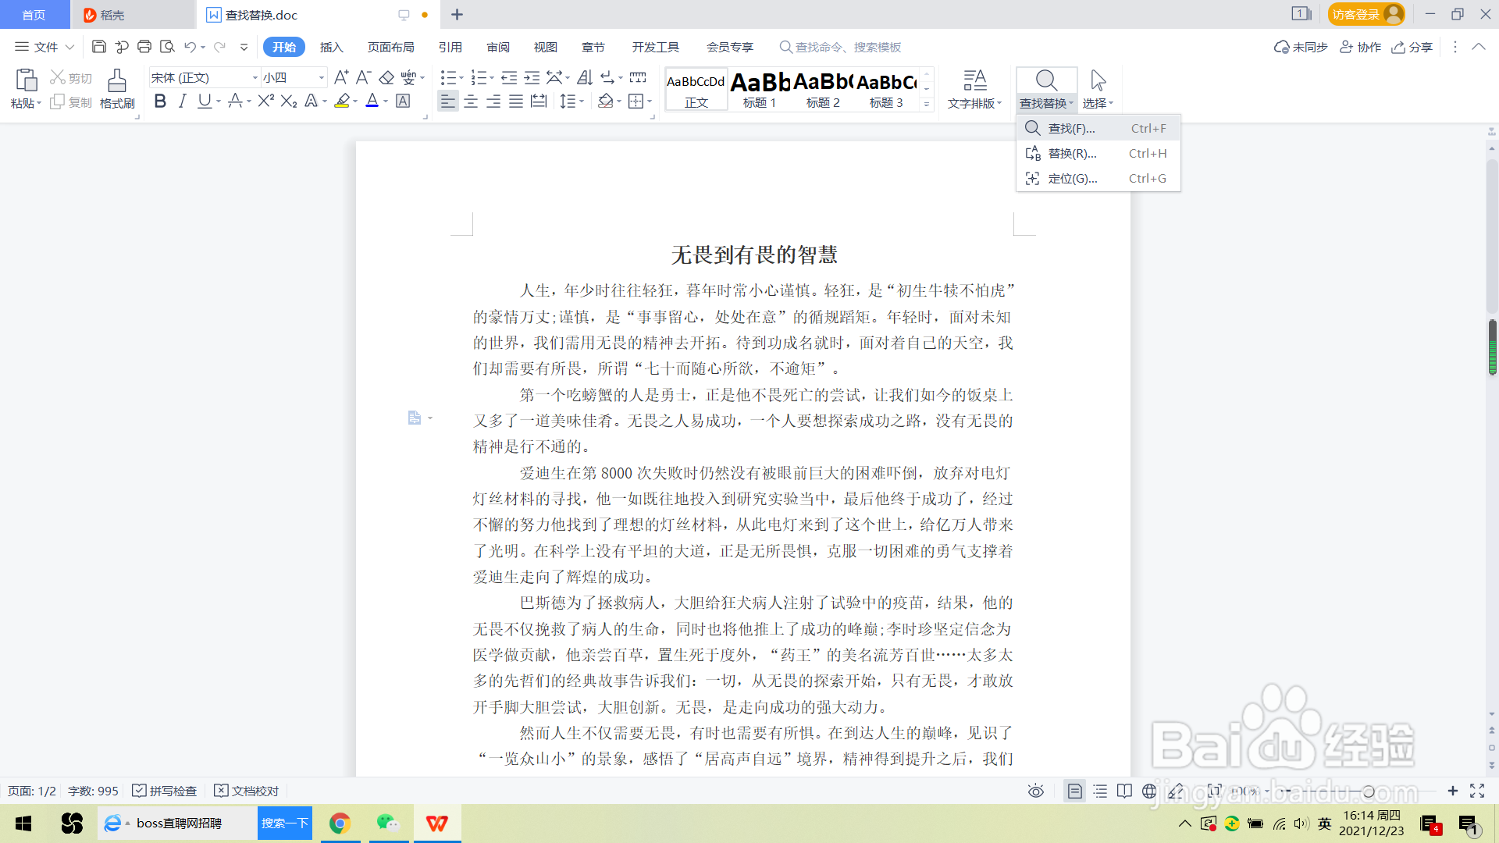The image size is (1499, 843).
Task: Toggle italic formatting
Action: coord(182,101)
